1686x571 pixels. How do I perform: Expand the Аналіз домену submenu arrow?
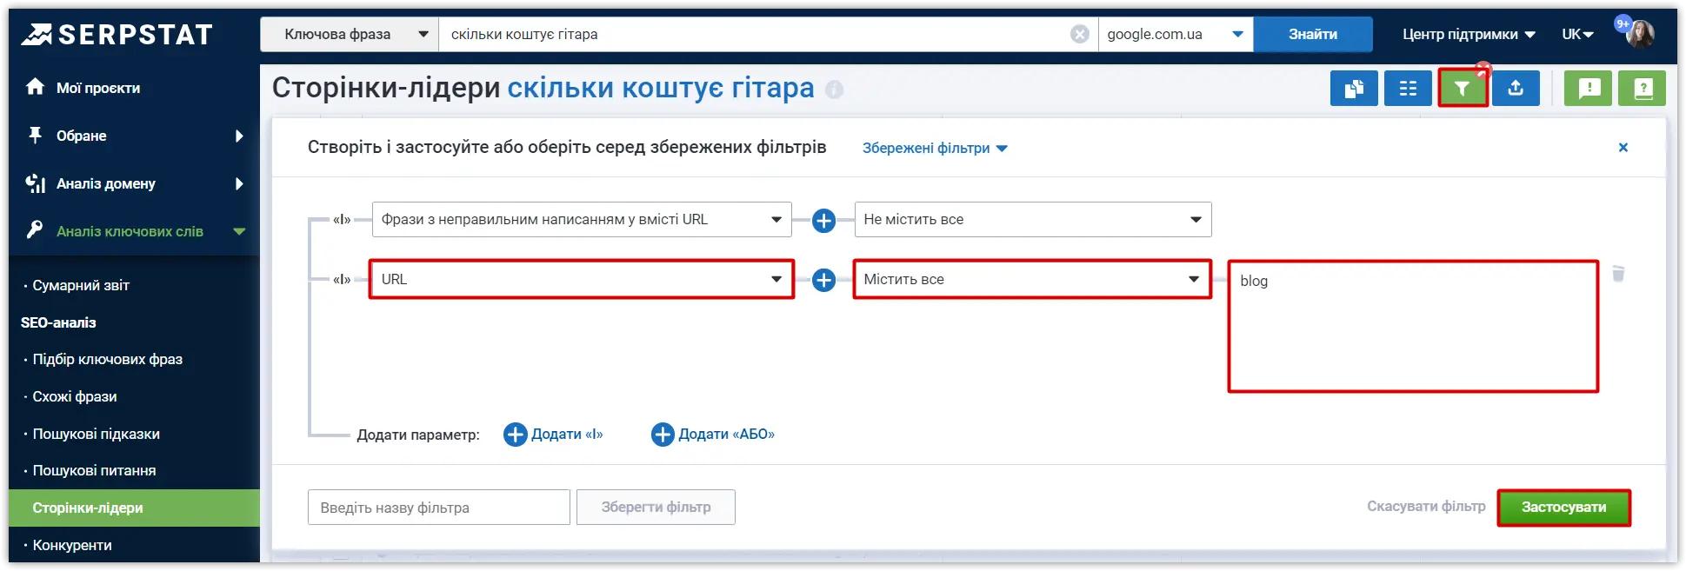click(x=239, y=183)
